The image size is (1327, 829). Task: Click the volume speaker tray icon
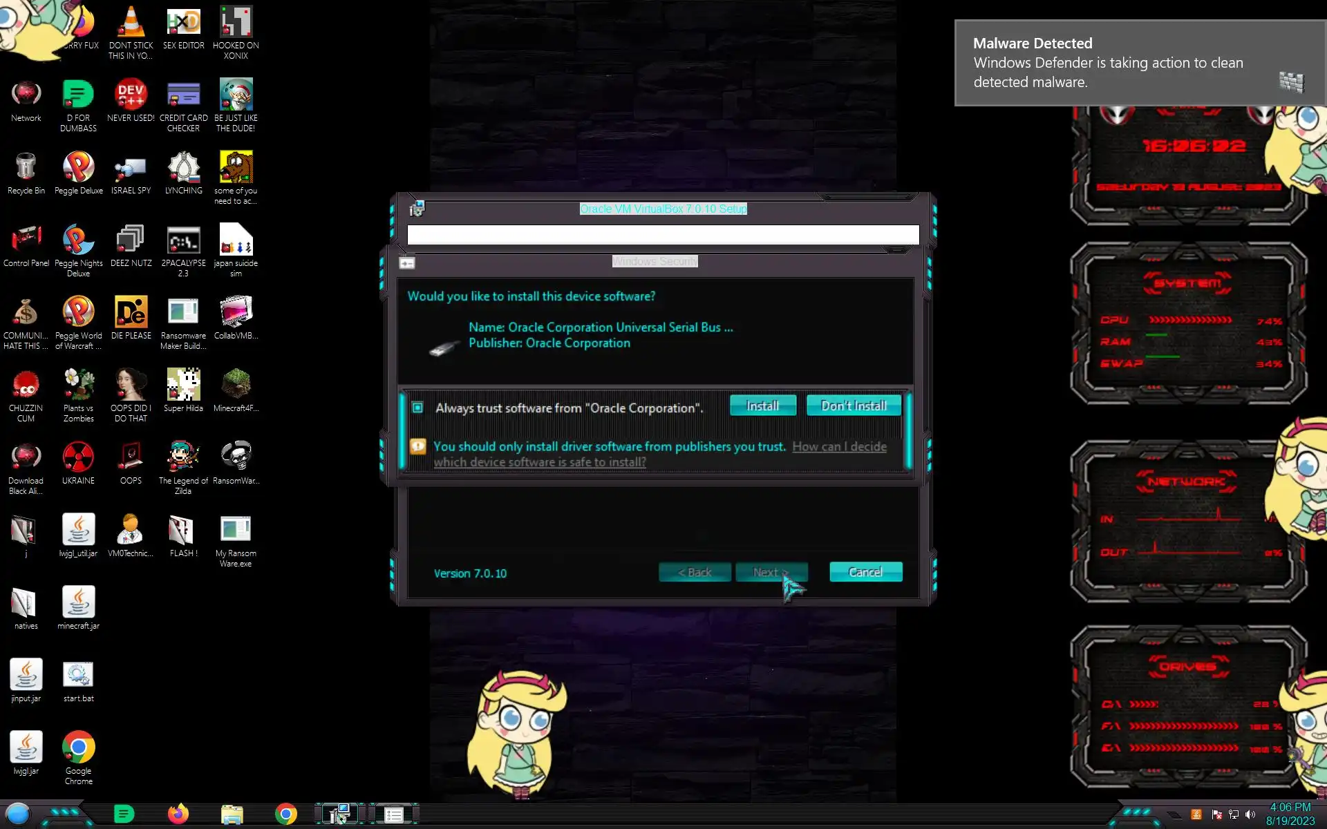(x=1250, y=814)
